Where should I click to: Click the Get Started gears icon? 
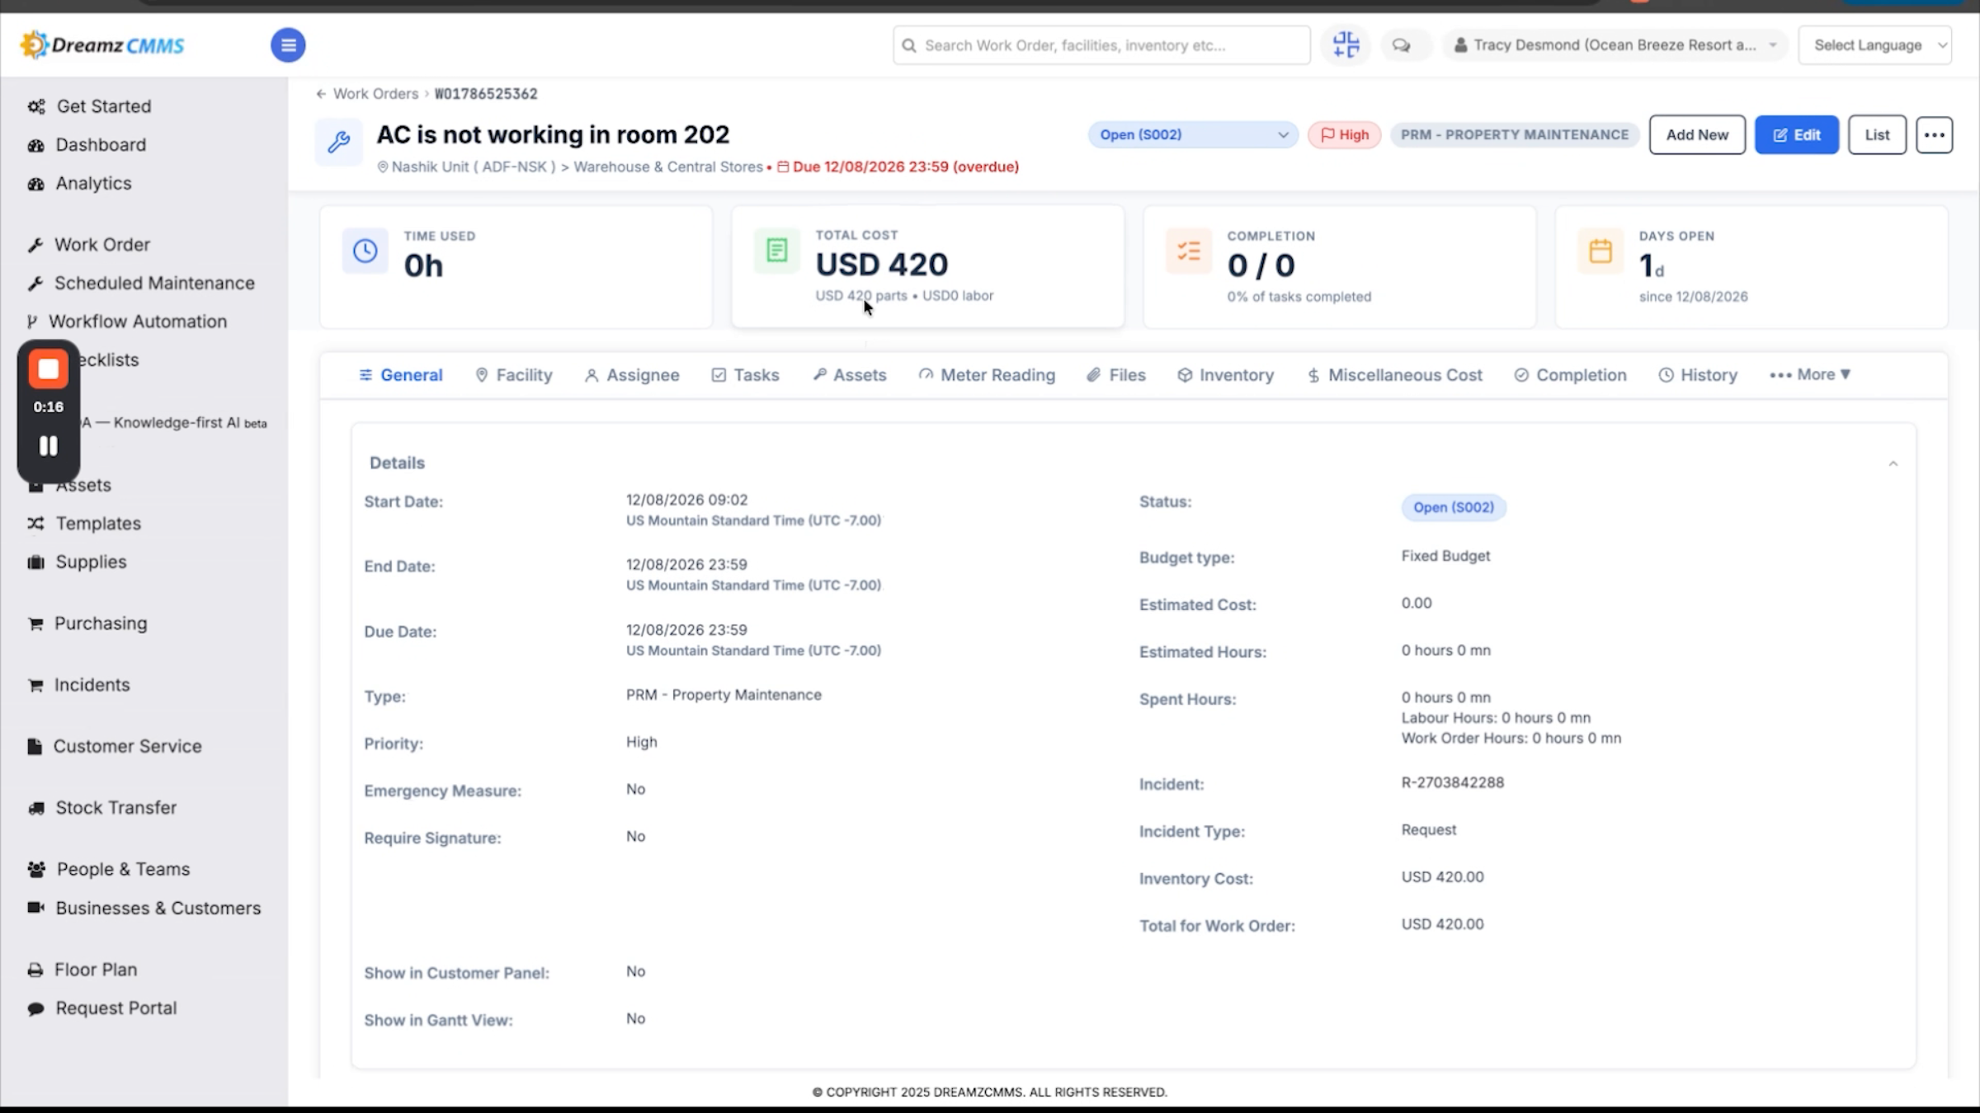pos(36,106)
